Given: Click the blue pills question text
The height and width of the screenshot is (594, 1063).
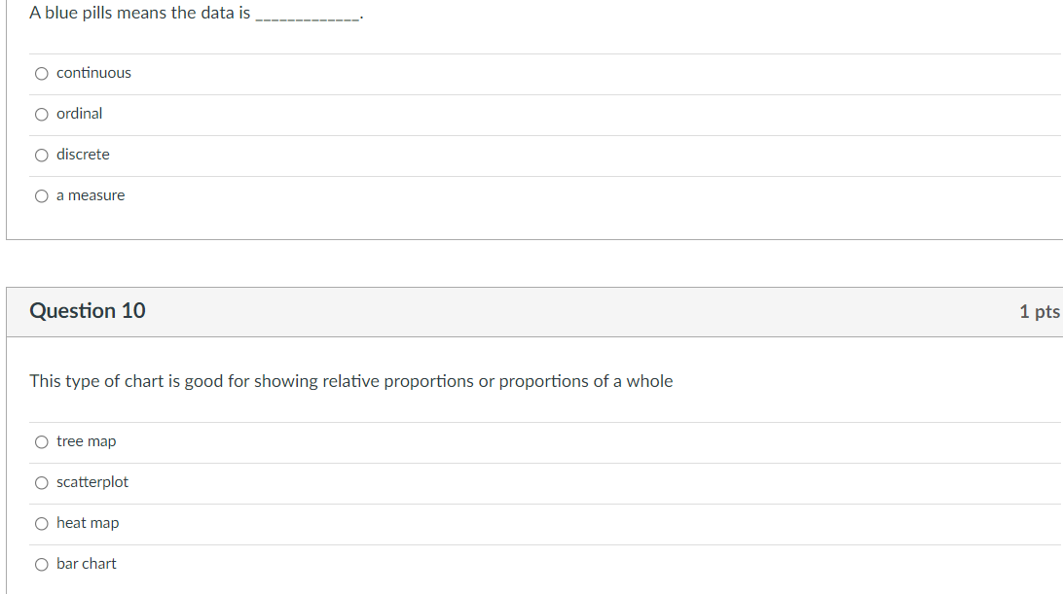Looking at the screenshot, I should tap(139, 14).
